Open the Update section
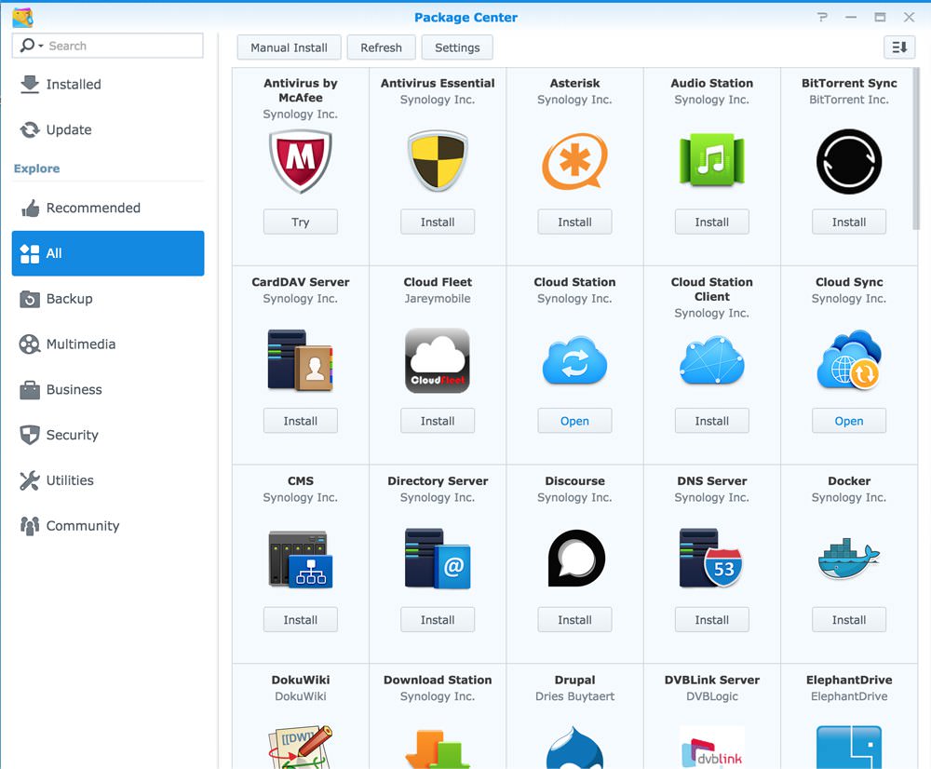The width and height of the screenshot is (931, 769). click(x=108, y=129)
